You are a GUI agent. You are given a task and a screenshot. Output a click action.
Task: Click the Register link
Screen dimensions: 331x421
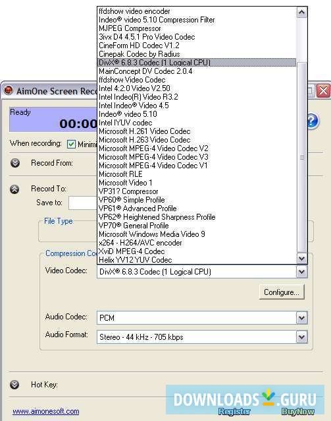coord(234,412)
